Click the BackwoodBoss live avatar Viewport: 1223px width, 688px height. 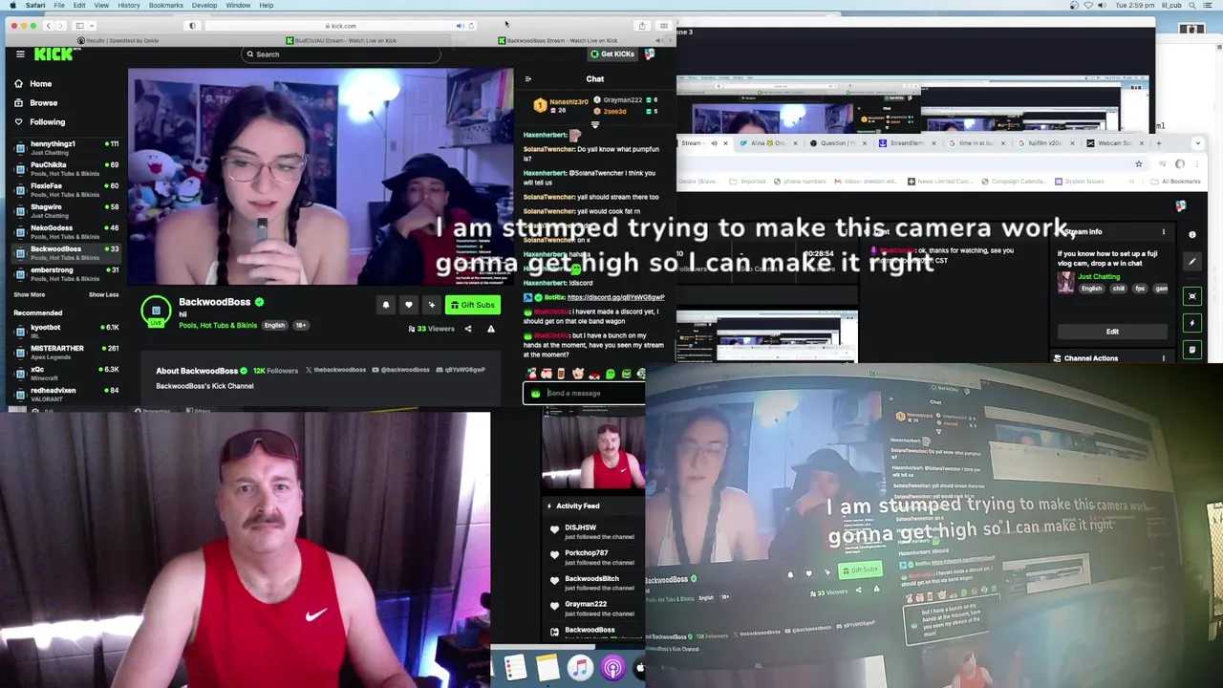pyautogui.click(x=156, y=311)
